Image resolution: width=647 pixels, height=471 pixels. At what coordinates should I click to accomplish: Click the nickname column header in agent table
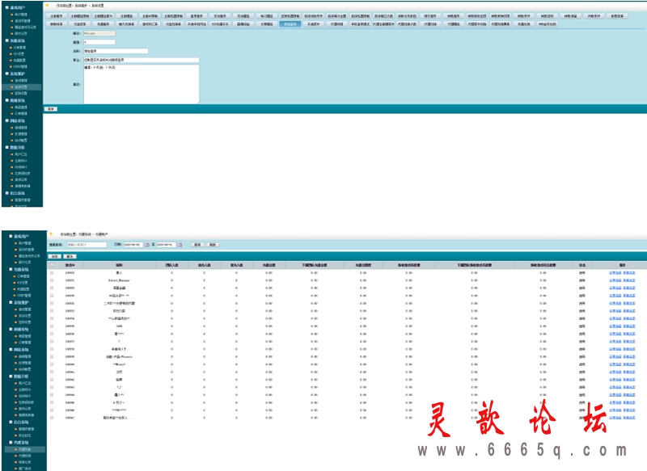(119, 265)
